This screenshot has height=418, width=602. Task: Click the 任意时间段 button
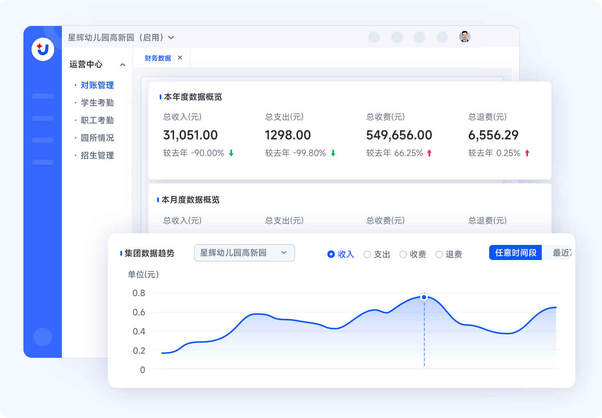[515, 252]
